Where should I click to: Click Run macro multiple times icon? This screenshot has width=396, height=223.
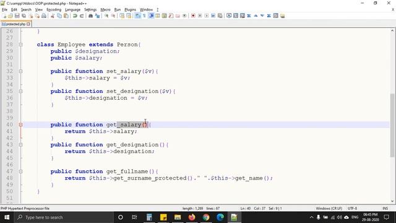click(213, 15)
